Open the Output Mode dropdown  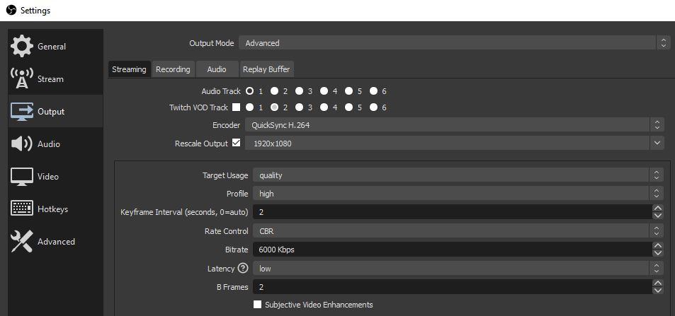click(x=453, y=43)
